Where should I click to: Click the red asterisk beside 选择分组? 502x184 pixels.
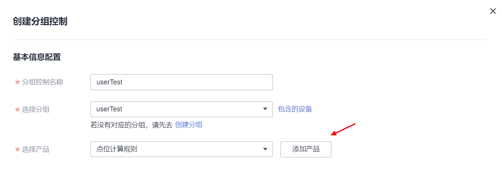tap(17, 110)
